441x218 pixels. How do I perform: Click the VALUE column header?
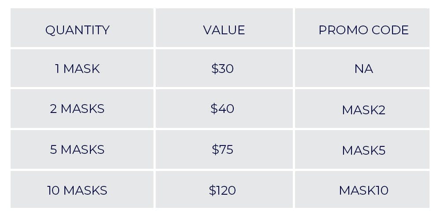pos(224,30)
